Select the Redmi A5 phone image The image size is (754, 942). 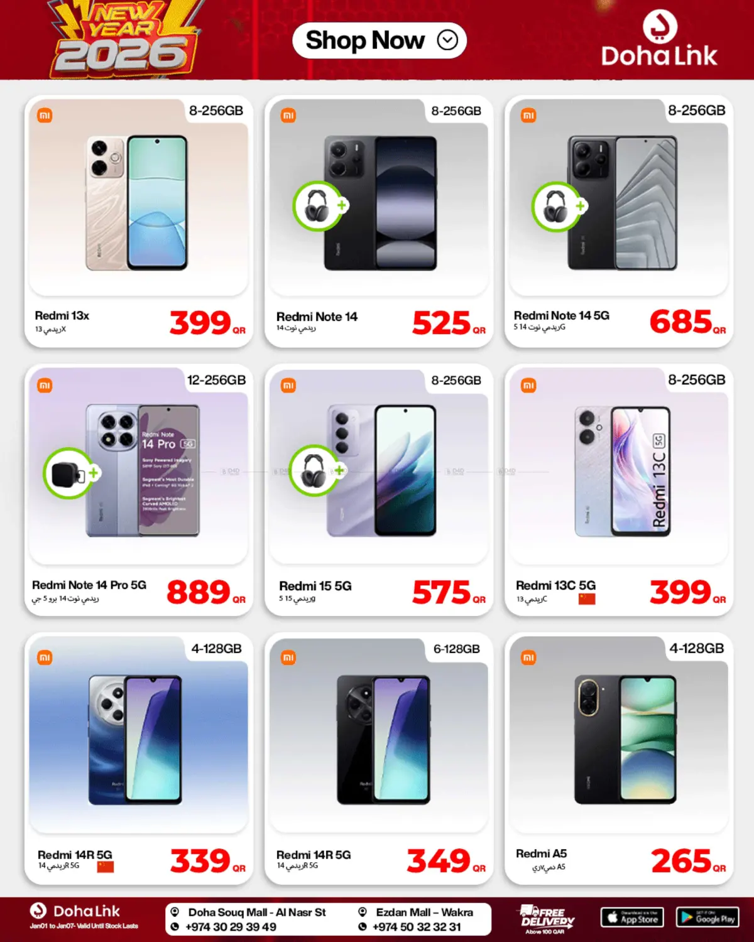(x=625, y=740)
